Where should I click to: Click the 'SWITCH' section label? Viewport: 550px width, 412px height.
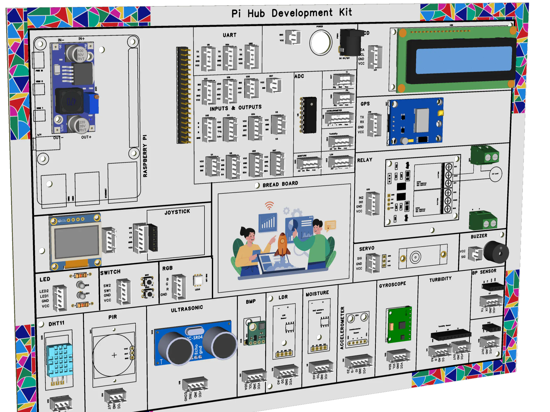tap(110, 272)
